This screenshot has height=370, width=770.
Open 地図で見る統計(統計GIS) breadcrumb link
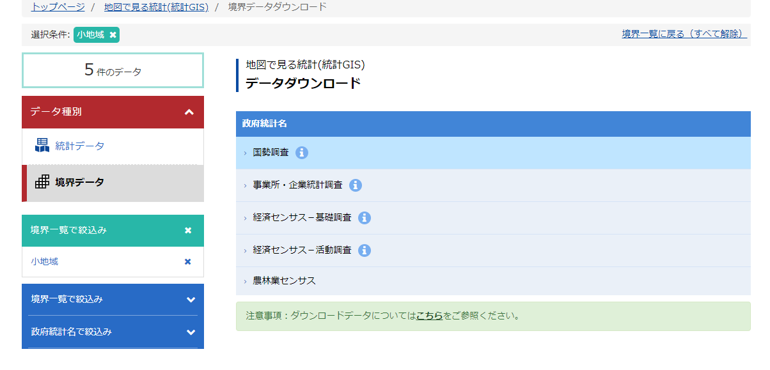pyautogui.click(x=156, y=7)
